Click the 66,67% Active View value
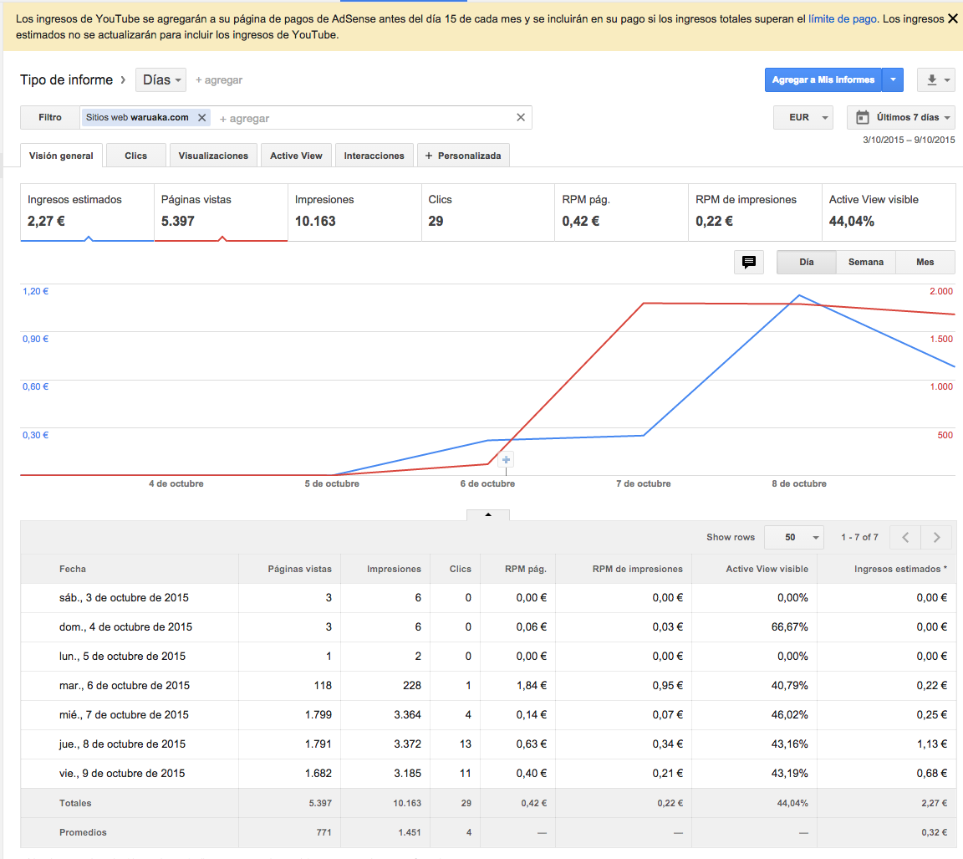 pyautogui.click(x=790, y=627)
